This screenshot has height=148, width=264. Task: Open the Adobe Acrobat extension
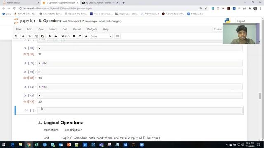[x=229, y=9]
